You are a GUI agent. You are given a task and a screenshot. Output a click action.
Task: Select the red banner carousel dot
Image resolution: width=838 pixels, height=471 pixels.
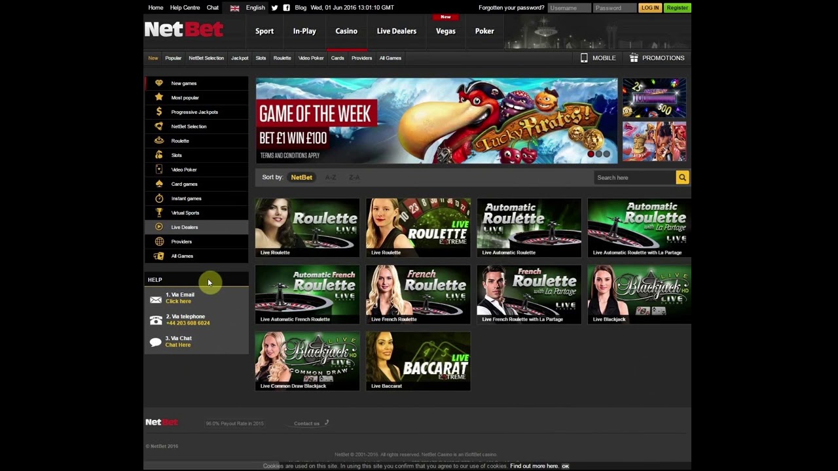[591, 154]
